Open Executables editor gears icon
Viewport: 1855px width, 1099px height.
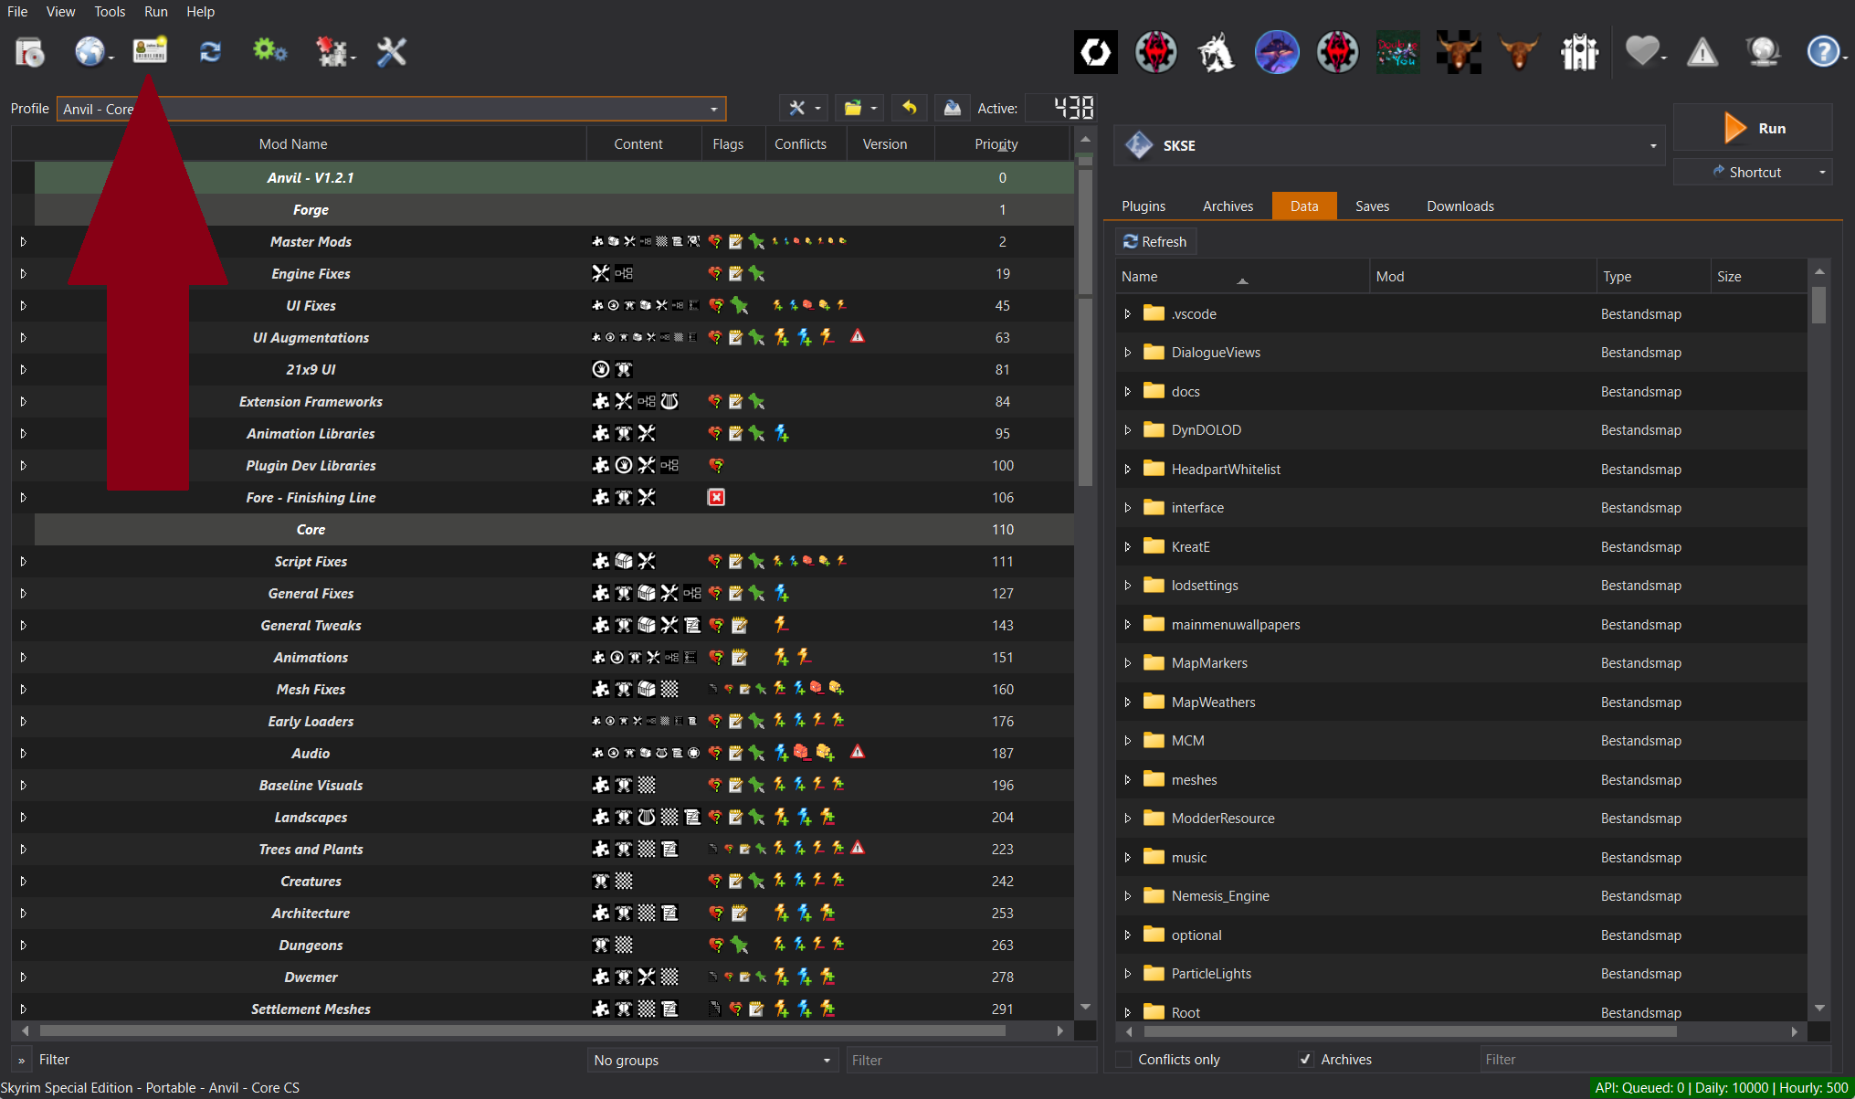(x=269, y=51)
